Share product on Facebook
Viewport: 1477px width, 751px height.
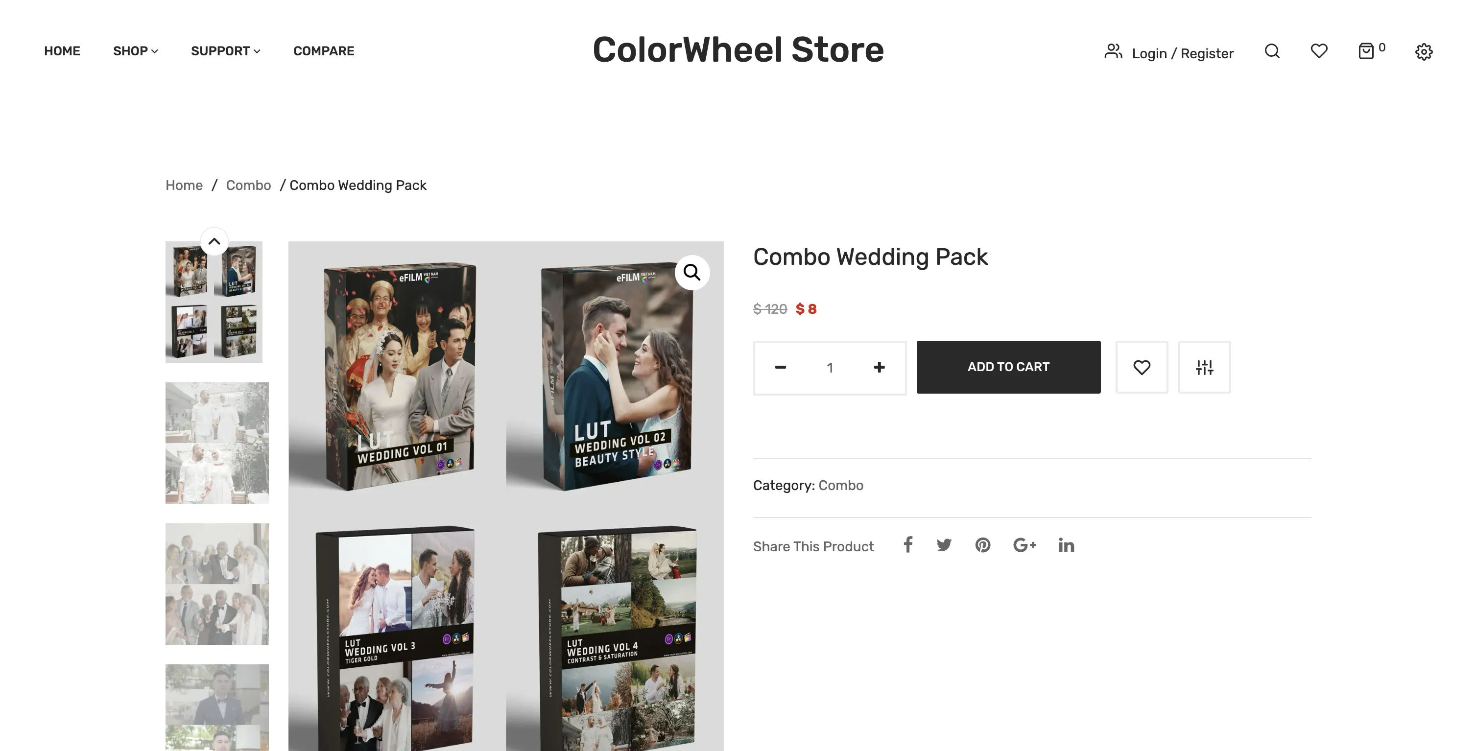click(907, 545)
